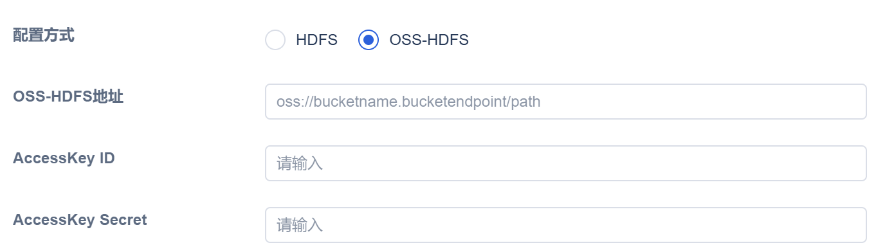Select the OSS-HDFS radio button
This screenshot has width=876, height=252.
pyautogui.click(x=369, y=40)
